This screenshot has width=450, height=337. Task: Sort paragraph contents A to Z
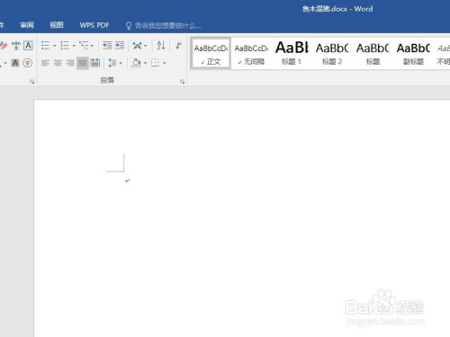(x=161, y=46)
